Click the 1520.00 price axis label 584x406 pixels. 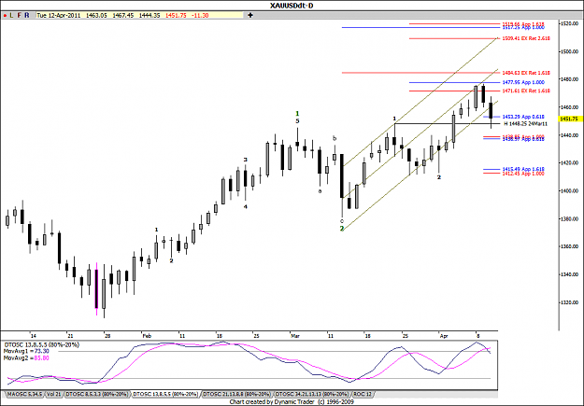(x=569, y=23)
